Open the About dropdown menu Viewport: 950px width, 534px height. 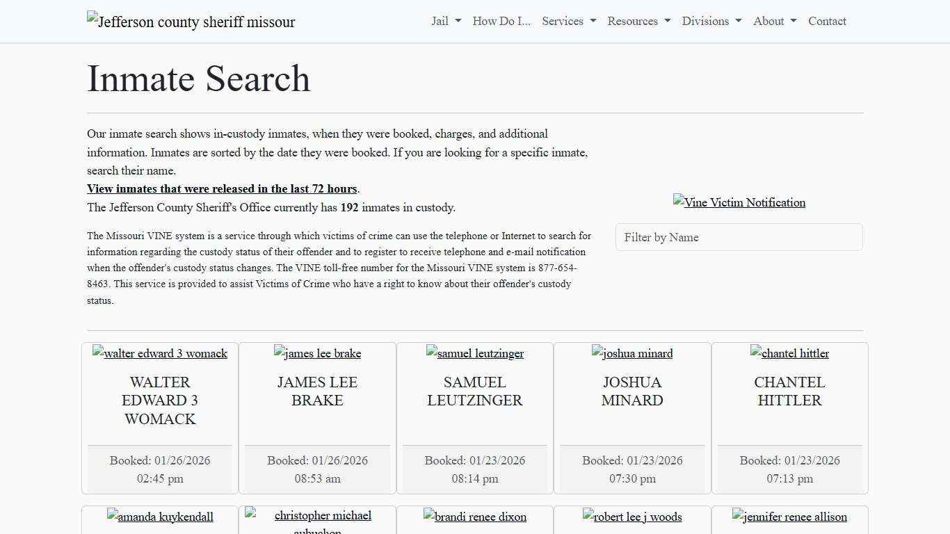click(x=773, y=21)
